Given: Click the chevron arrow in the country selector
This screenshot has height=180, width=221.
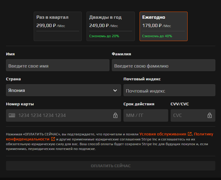Looking at the screenshot, I should [115, 90].
